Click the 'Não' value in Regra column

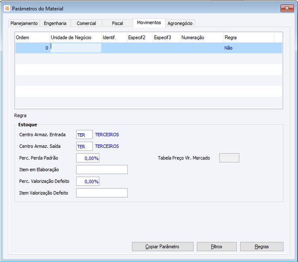pos(229,48)
